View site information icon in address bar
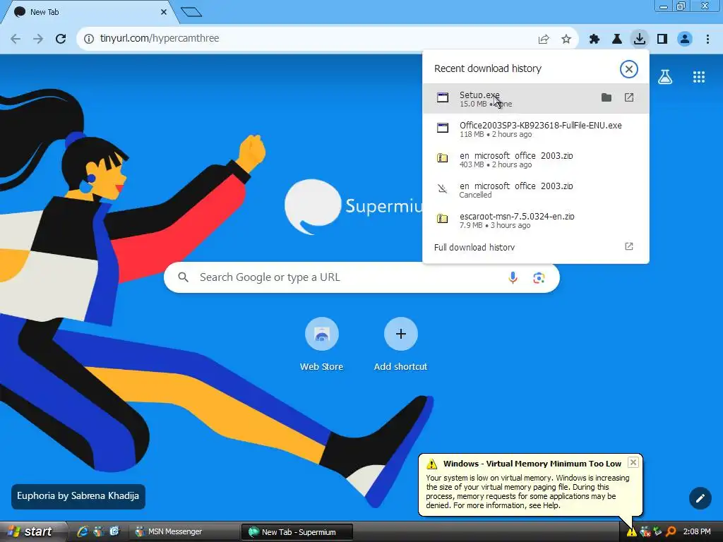This screenshot has height=542, width=723. 89,39
